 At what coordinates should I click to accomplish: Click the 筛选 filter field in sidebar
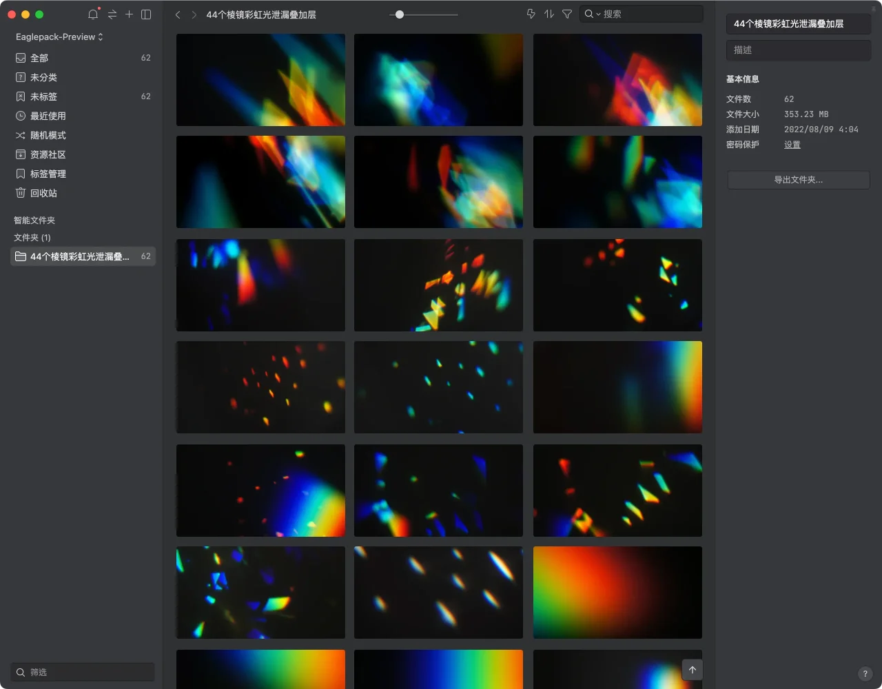[83, 672]
